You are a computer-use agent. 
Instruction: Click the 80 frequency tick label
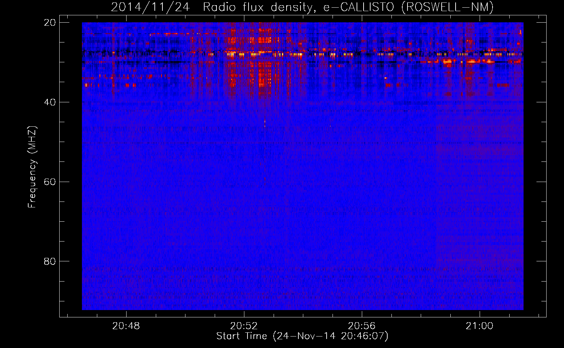point(50,261)
